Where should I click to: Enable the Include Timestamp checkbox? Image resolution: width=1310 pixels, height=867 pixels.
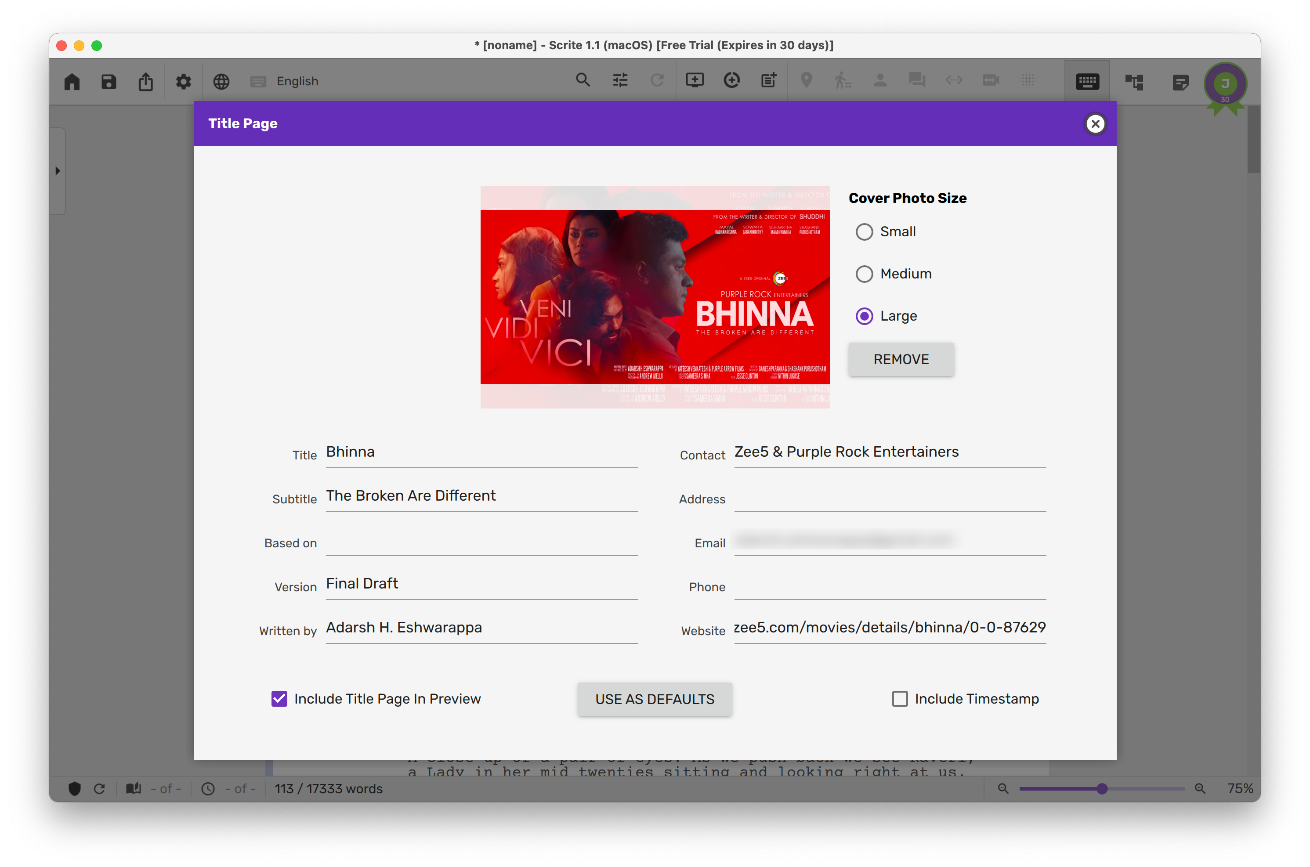pyautogui.click(x=900, y=699)
